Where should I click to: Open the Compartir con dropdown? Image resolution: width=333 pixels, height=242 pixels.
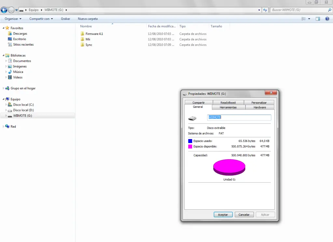41,19
